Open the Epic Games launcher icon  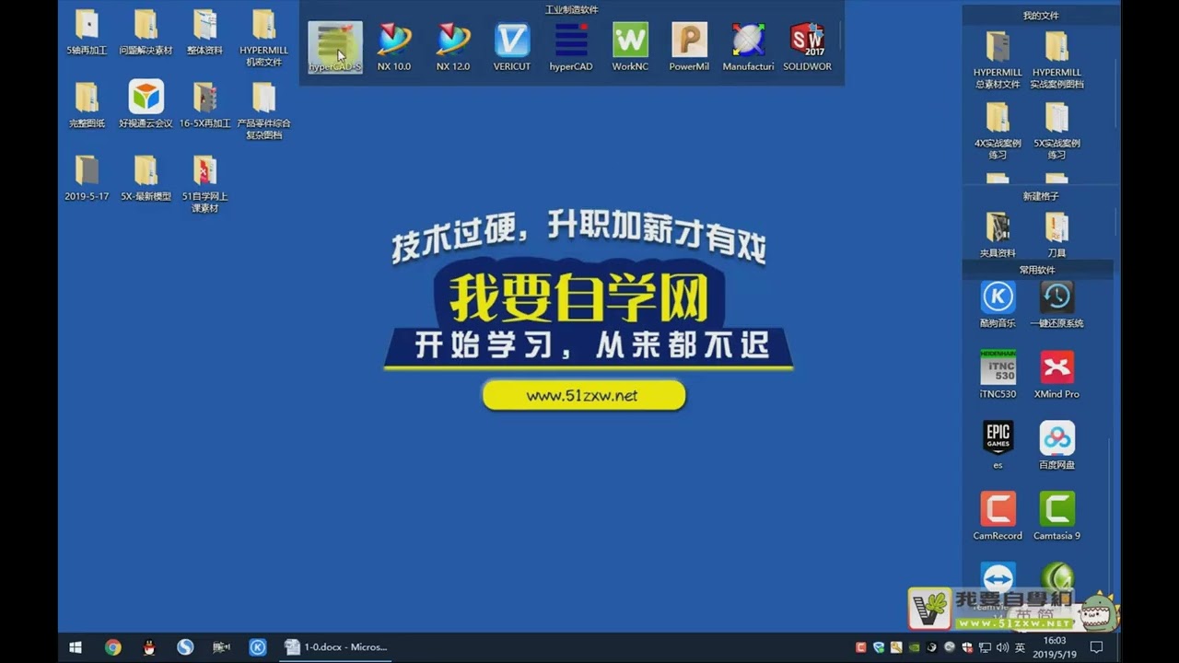pos(998,446)
